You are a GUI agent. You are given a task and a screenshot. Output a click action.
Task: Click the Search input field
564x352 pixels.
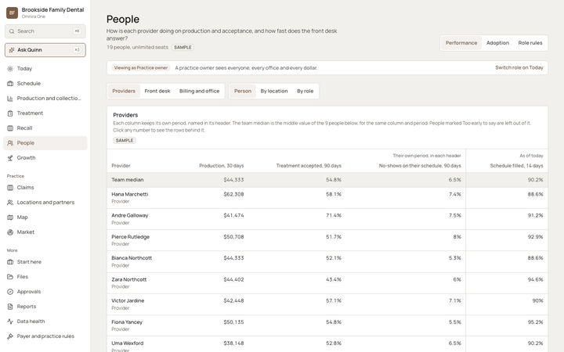tap(45, 31)
